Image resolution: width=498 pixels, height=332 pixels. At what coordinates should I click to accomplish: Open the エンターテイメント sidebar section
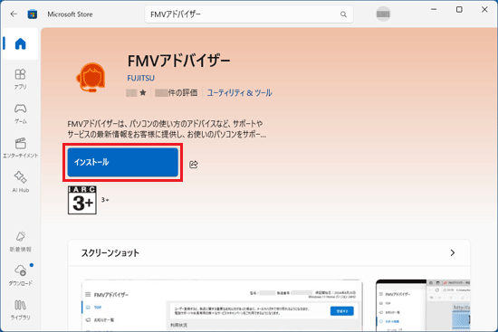click(x=20, y=148)
